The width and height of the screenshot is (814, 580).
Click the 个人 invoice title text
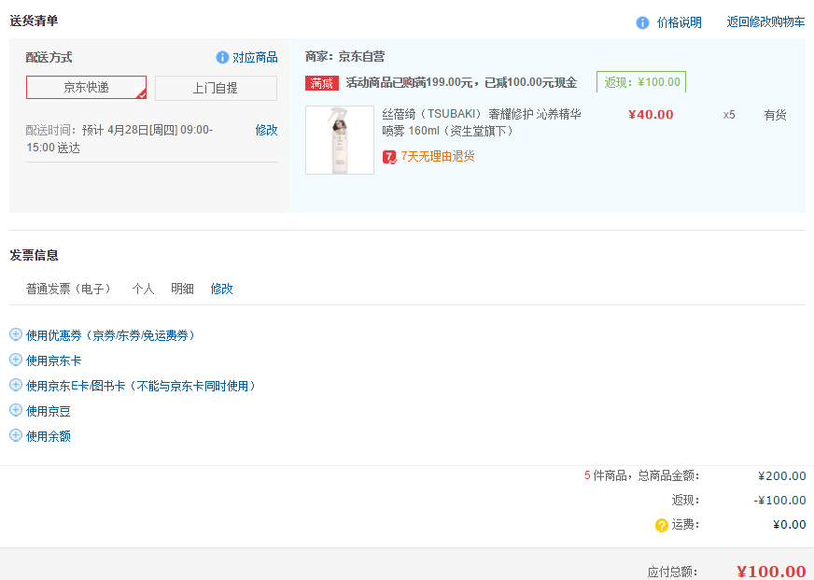[143, 289]
